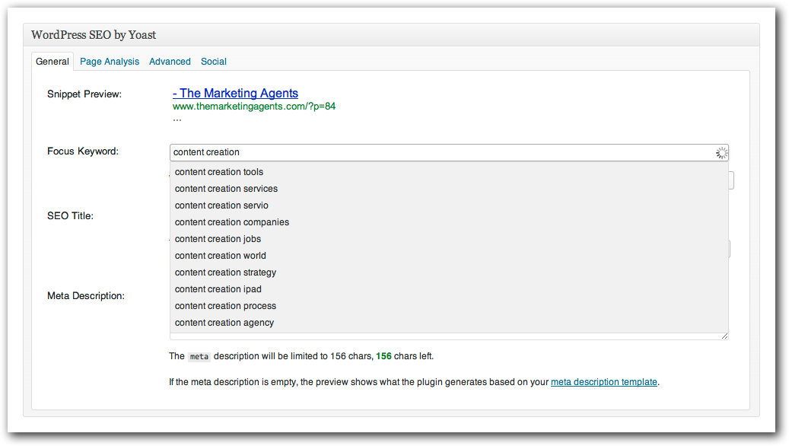Open the Advanced tab

(170, 62)
